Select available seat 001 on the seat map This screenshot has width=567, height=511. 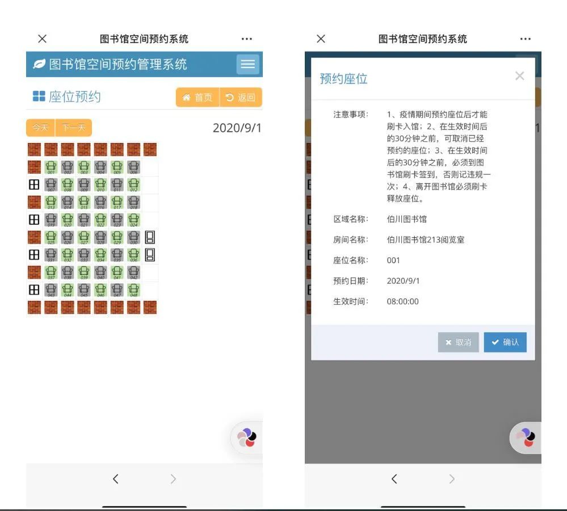coord(50,166)
